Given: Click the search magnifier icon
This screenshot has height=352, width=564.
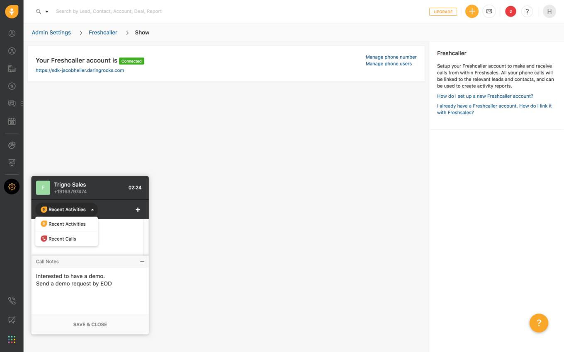Looking at the screenshot, I should coord(39,12).
